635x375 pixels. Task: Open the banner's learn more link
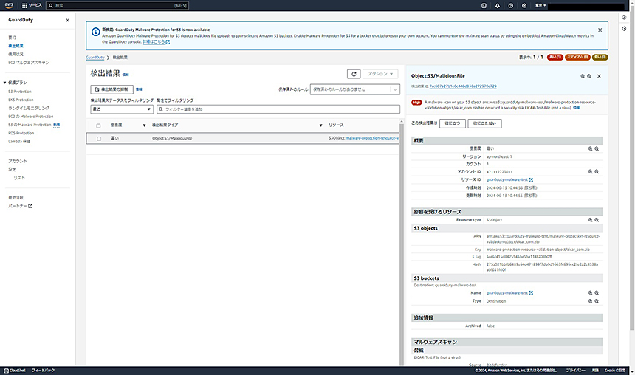[x=156, y=42]
